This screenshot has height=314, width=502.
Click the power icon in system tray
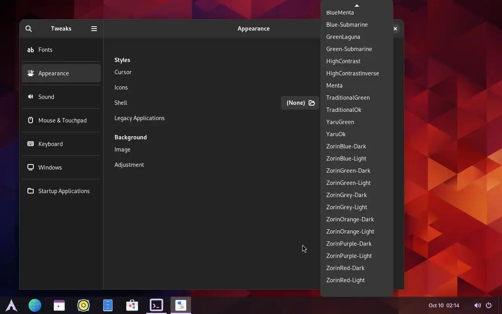coord(489,305)
